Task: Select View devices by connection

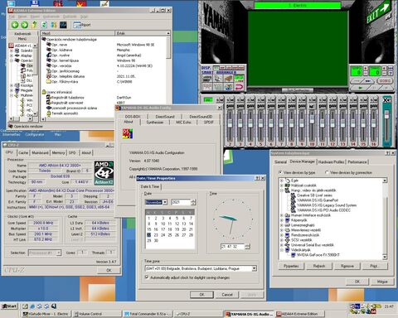Action: point(327,172)
